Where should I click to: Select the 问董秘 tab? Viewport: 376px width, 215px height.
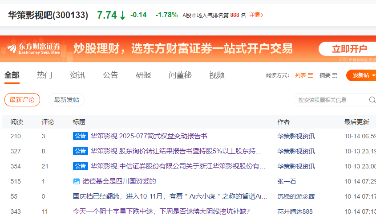(180, 75)
